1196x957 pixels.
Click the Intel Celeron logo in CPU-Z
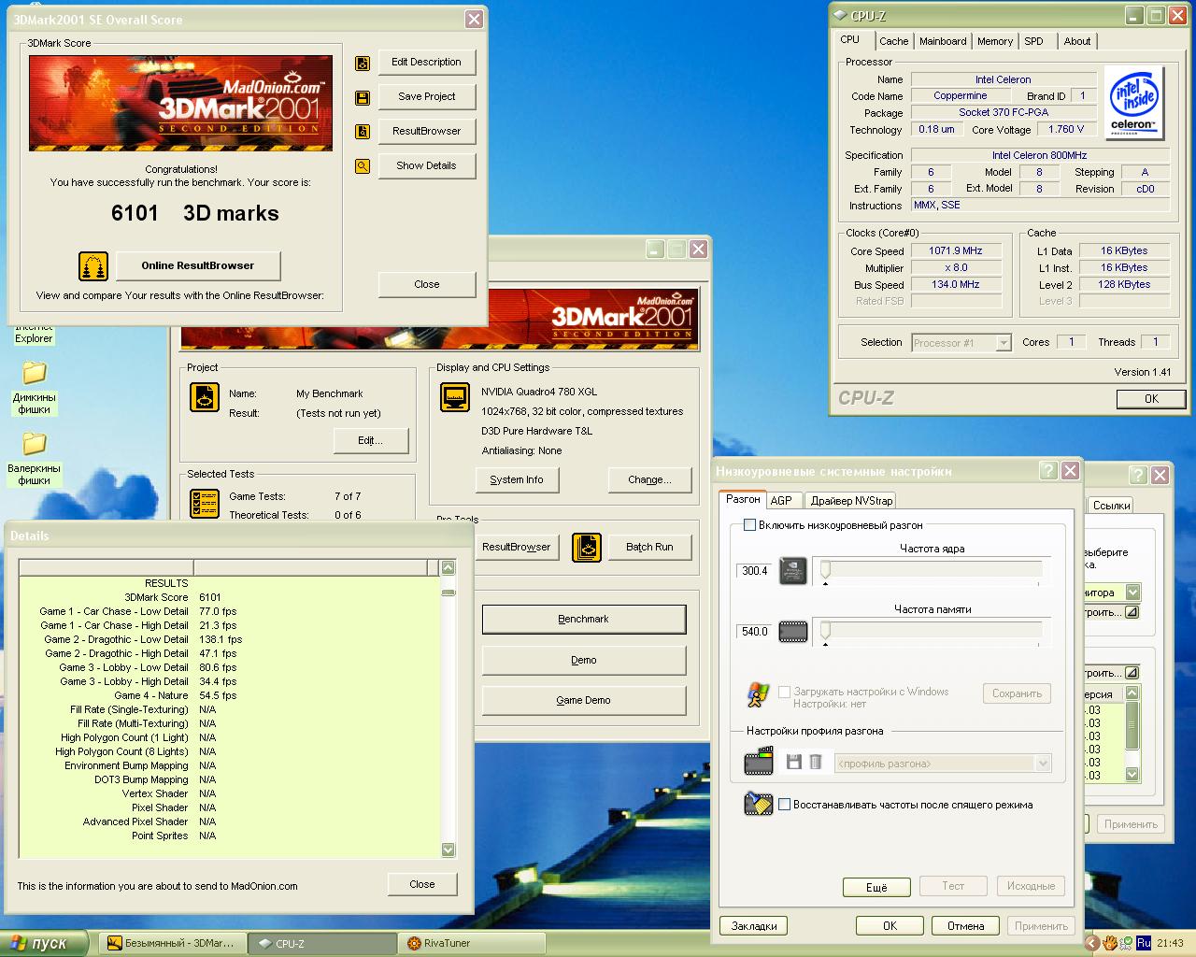1133,102
